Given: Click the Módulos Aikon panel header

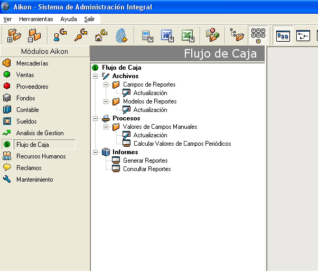Looking at the screenshot, I should 44,51.
